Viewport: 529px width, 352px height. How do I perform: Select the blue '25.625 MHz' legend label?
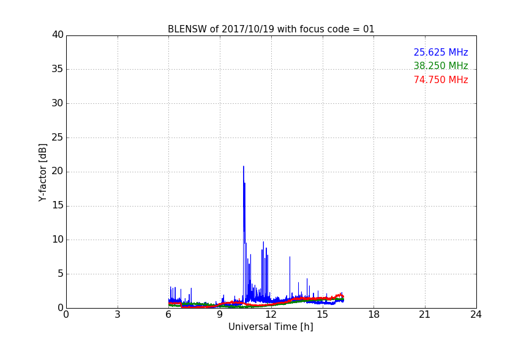coord(441,53)
